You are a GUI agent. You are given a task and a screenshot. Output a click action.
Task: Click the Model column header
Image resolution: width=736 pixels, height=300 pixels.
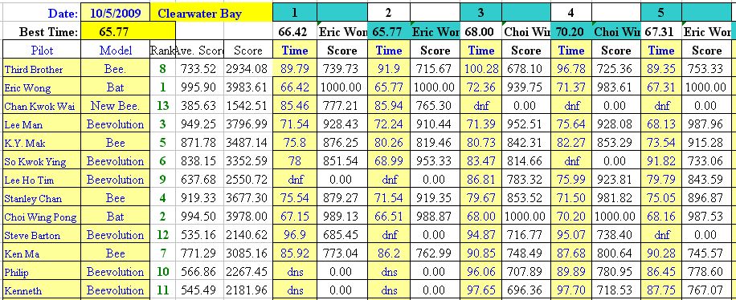116,51
